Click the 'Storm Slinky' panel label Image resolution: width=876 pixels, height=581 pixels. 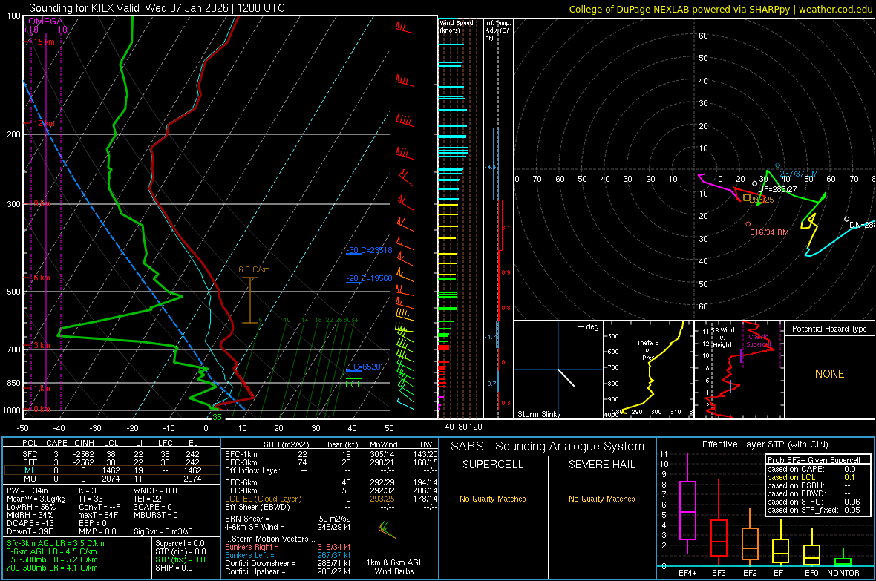tap(538, 414)
